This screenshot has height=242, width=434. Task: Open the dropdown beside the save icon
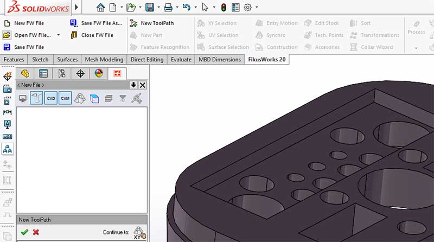(158, 8)
